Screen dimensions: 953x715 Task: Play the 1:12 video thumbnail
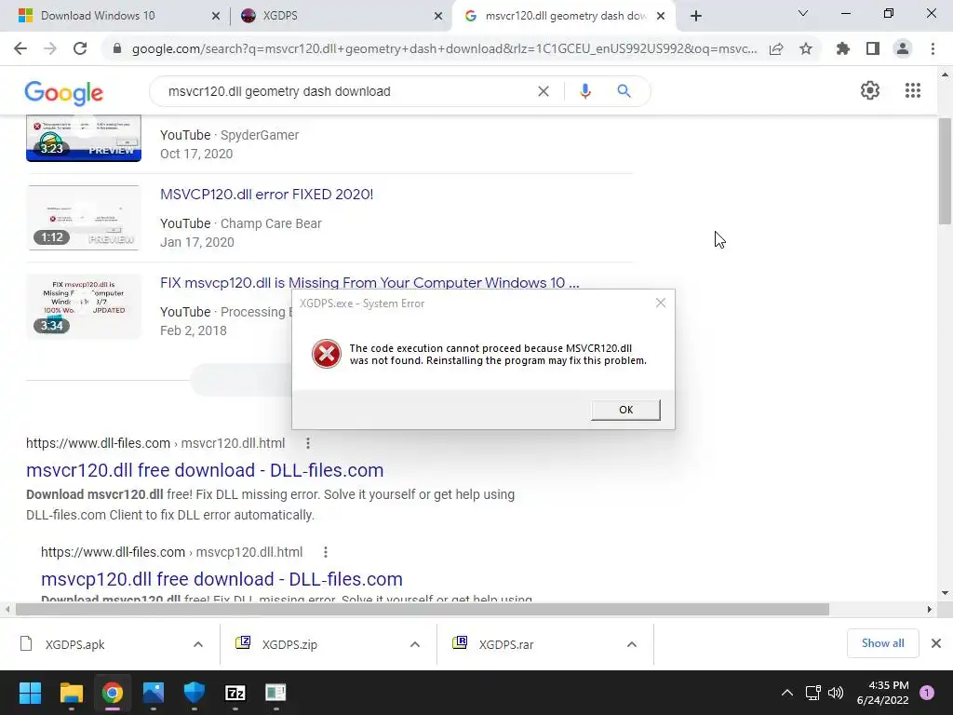(x=83, y=218)
